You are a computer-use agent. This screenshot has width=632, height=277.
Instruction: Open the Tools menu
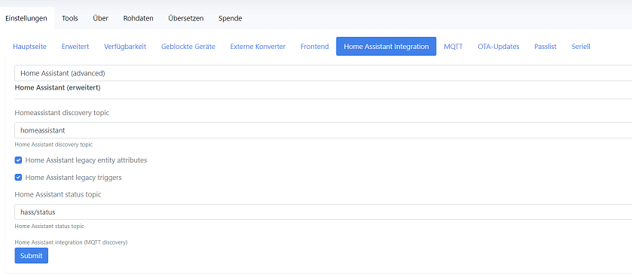[x=70, y=18]
